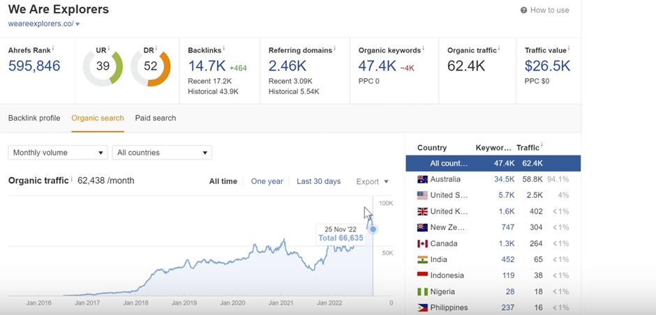Click the Nigeria flag icon
656x315 pixels.
[x=422, y=291]
